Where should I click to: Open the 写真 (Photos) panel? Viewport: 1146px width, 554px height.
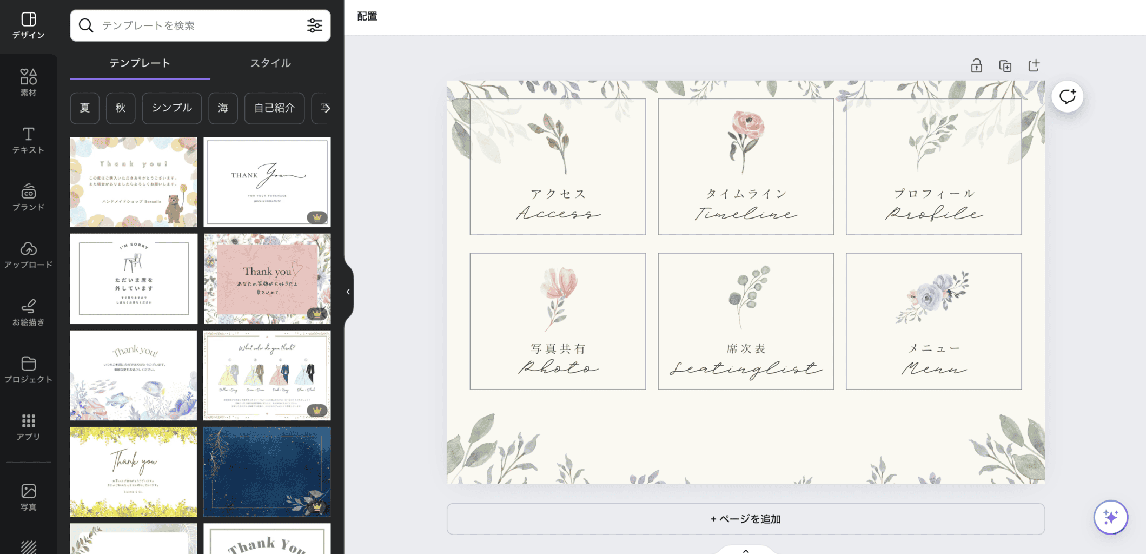pyautogui.click(x=28, y=497)
